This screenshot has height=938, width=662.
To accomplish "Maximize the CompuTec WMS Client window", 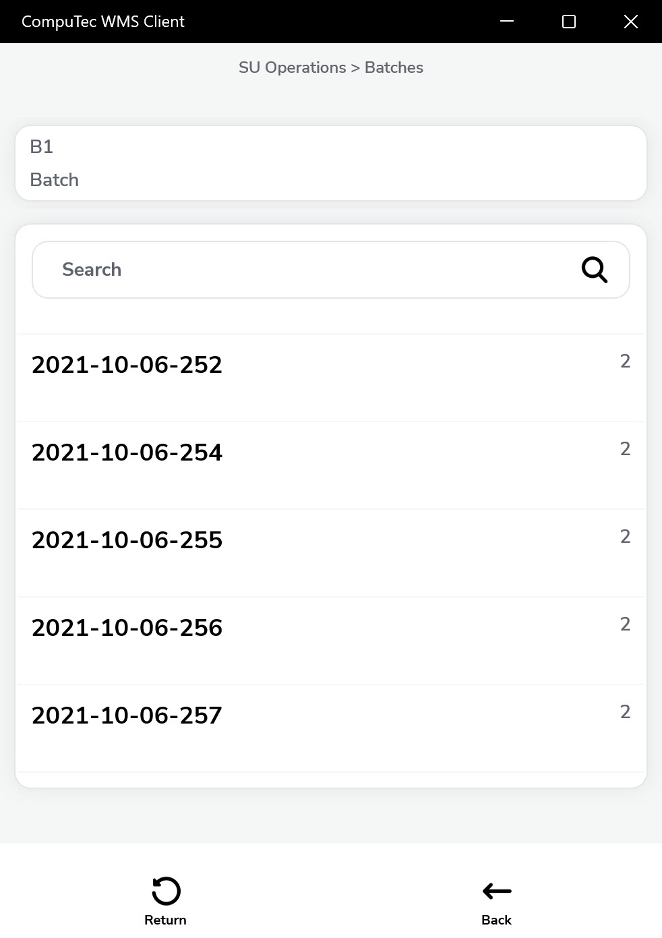I will [569, 22].
